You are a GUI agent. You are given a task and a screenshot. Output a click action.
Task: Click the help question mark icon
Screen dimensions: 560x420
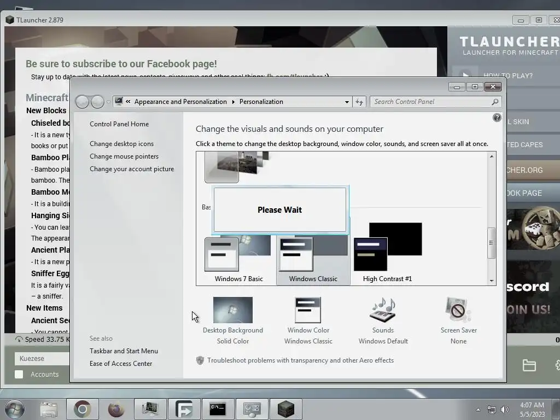[497, 118]
